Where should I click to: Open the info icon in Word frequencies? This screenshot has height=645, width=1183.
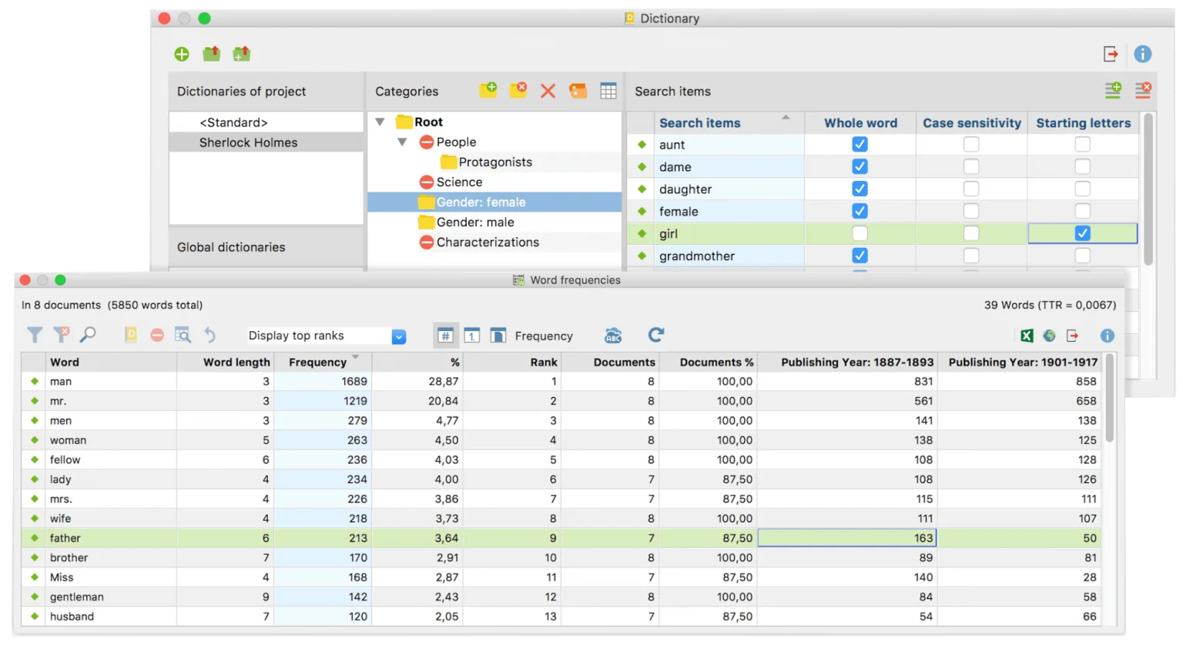1108,336
